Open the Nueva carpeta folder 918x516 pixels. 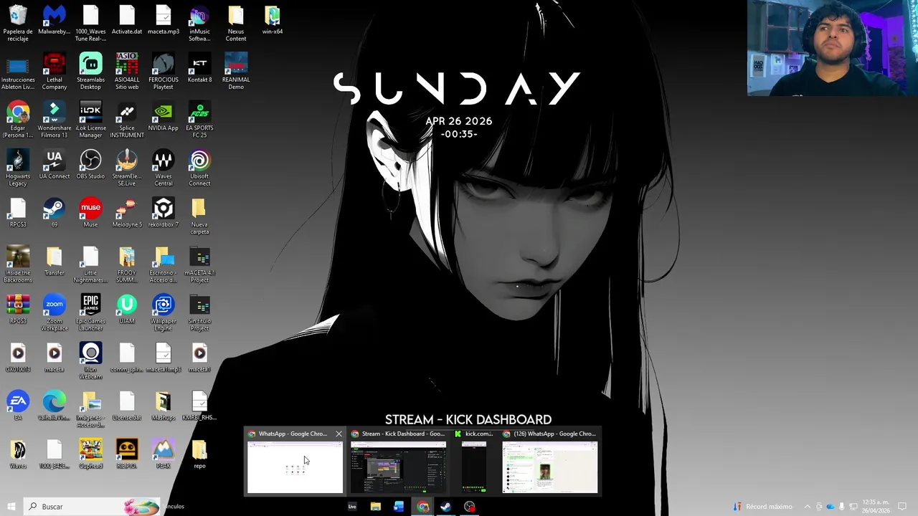coord(199,215)
